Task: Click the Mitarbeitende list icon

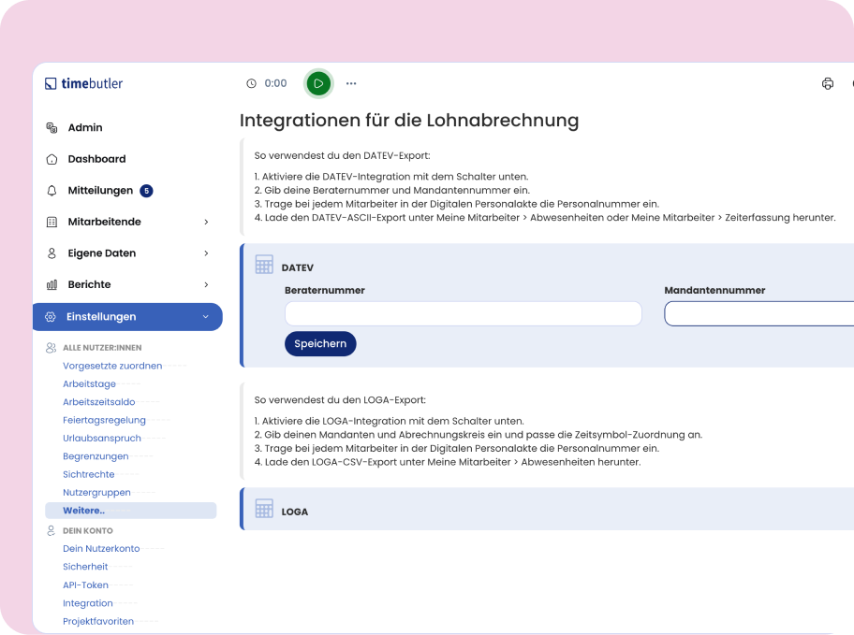Action: [x=52, y=222]
